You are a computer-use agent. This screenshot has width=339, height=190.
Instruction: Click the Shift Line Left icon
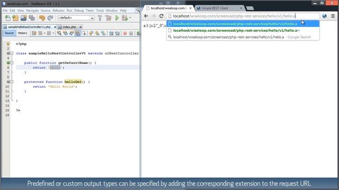point(111,33)
